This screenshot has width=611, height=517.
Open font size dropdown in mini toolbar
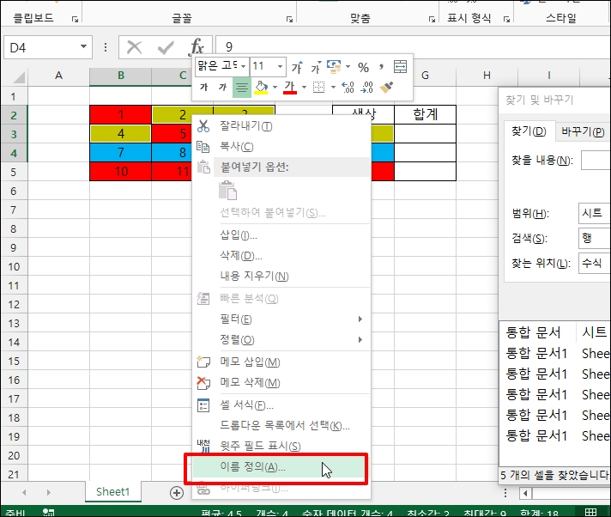[x=280, y=66]
